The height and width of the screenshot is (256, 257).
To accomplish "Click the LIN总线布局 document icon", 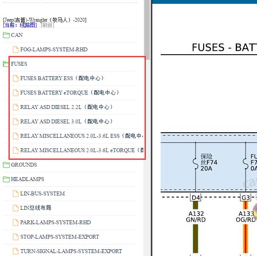I will click(x=16, y=208).
